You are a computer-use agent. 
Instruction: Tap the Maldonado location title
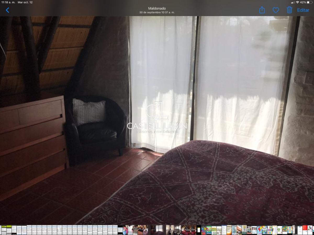click(x=157, y=8)
